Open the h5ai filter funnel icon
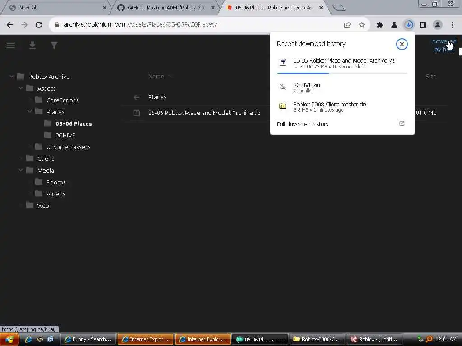The width and height of the screenshot is (462, 346). click(x=54, y=46)
